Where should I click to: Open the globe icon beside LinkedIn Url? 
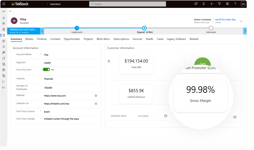96,104
